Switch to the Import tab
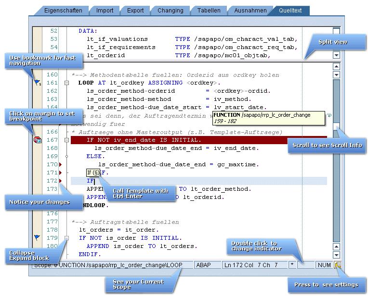 pyautogui.click(x=105, y=11)
